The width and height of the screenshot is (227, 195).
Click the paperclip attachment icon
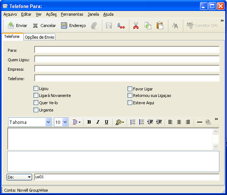click(94, 26)
